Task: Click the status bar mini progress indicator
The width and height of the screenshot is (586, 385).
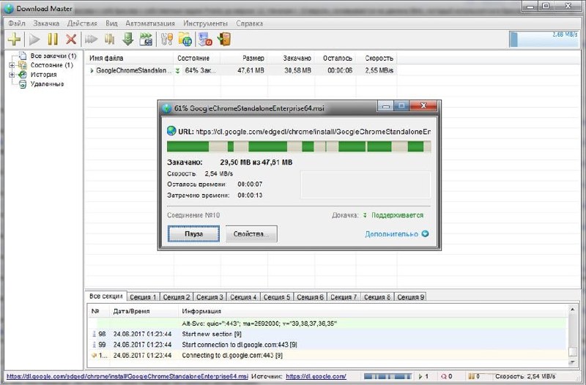Action: click(387, 376)
